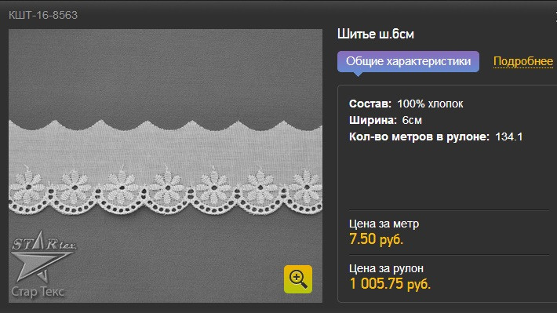Select the Общие характеристики tab

(408, 61)
